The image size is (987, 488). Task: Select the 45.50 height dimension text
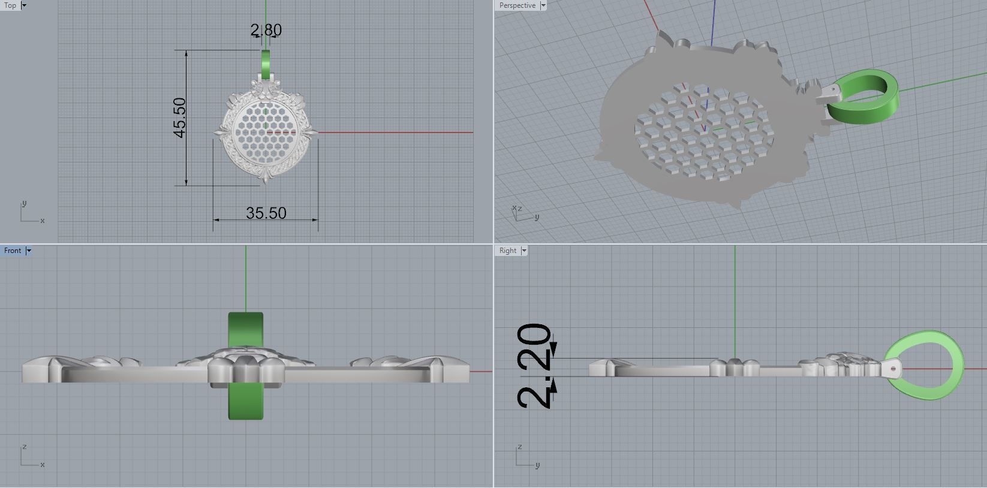tap(179, 118)
